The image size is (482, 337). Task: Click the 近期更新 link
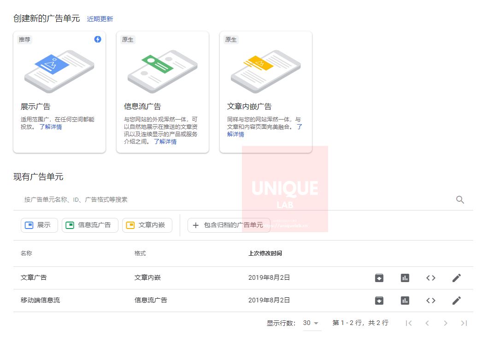100,18
